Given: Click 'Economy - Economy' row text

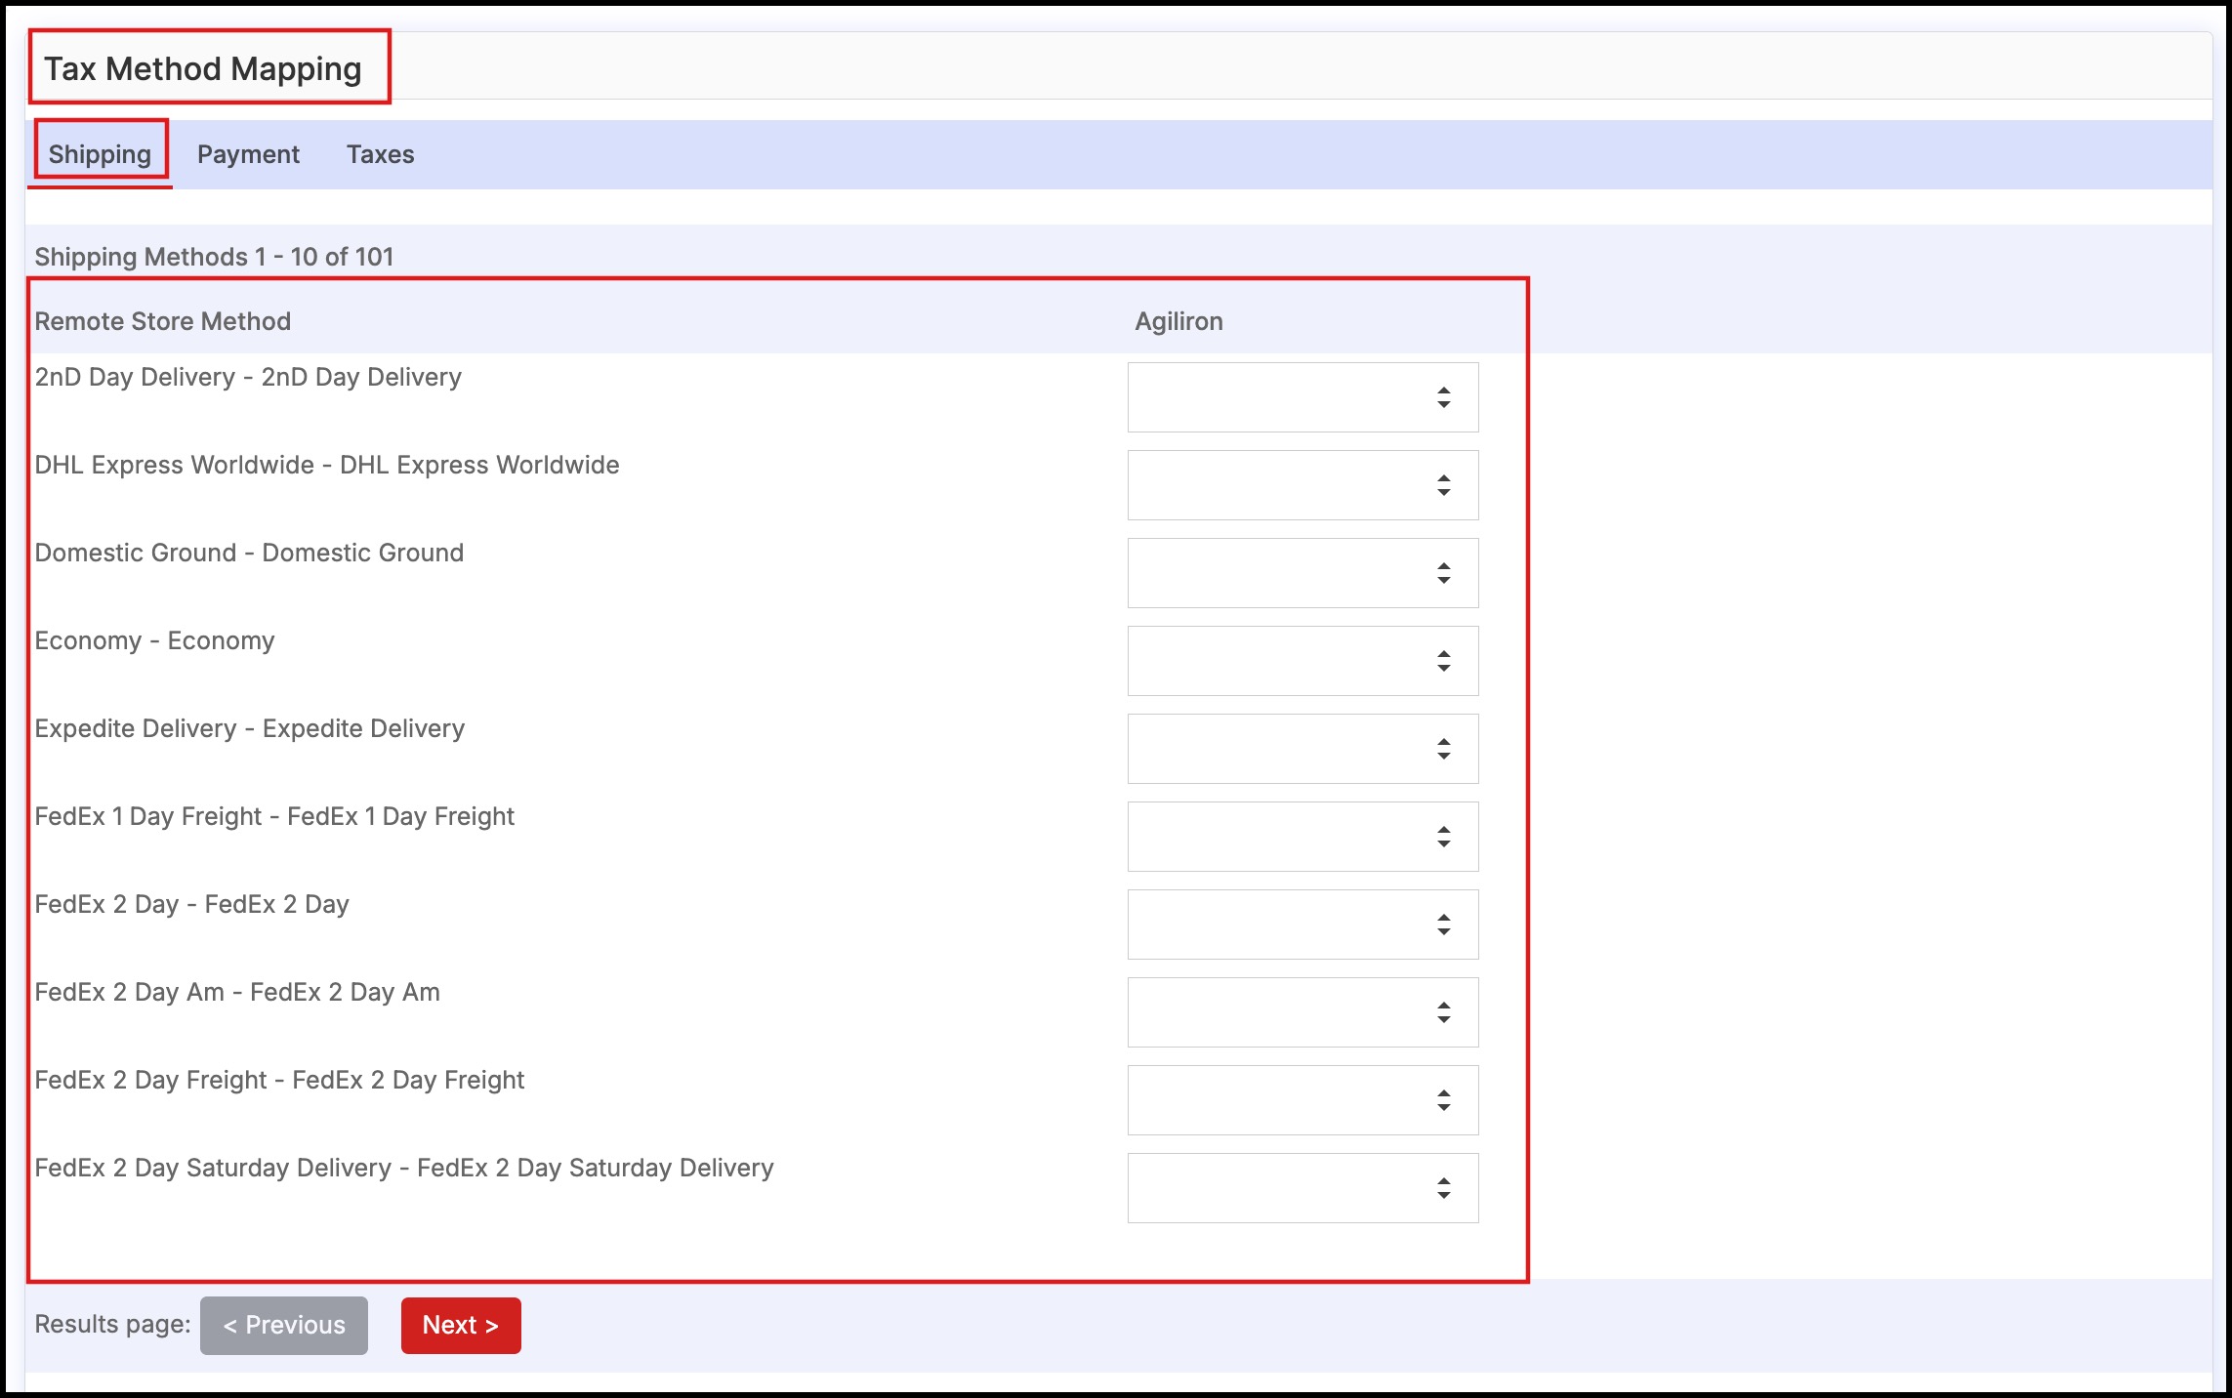Looking at the screenshot, I should [x=154, y=640].
